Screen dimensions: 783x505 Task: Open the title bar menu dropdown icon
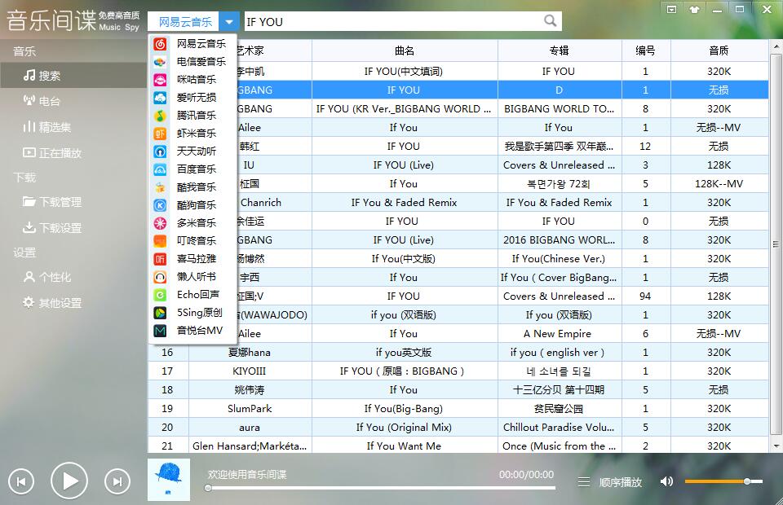click(x=671, y=9)
